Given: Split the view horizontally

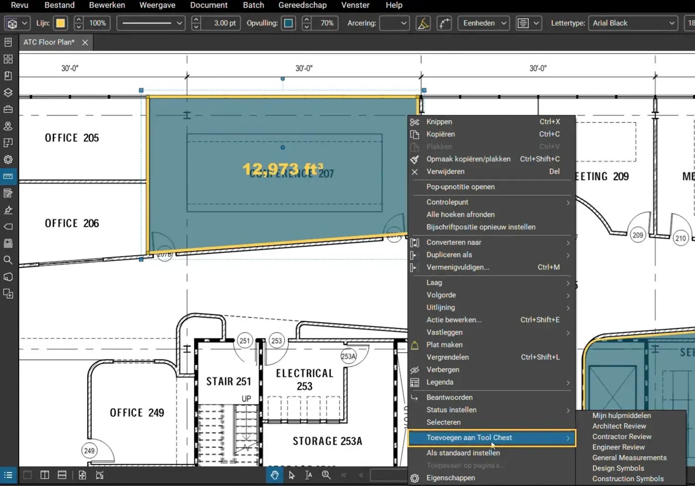Looking at the screenshot, I should 62,475.
